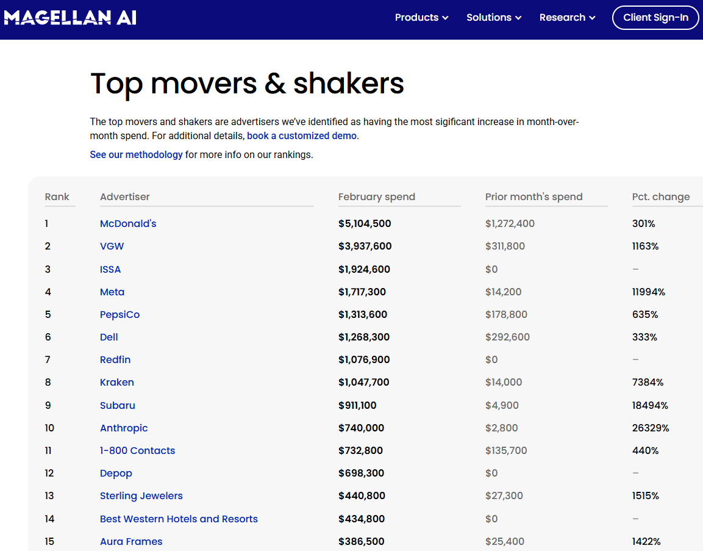Open the Solutions dropdown menu
Viewport: 703px width, 551px height.
(494, 18)
